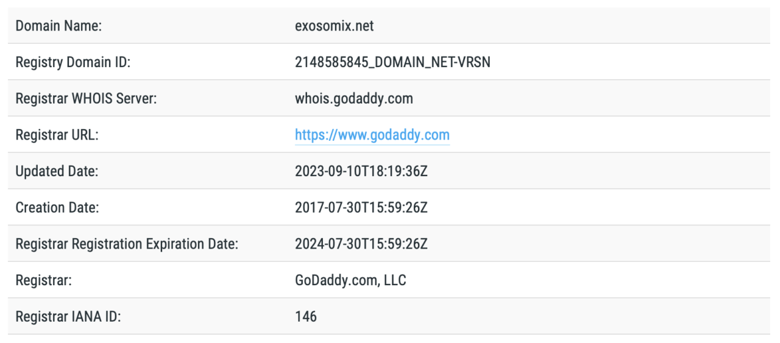Click the "Registrar URL:" label

[x=57, y=135]
